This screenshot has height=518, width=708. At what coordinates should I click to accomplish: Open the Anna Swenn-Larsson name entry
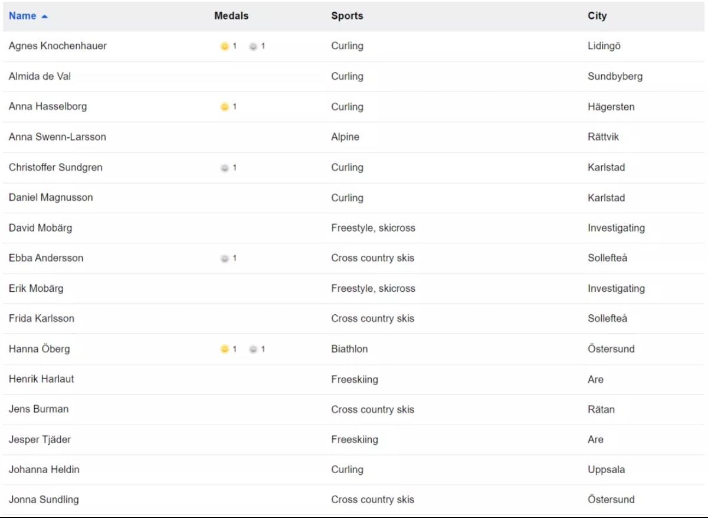tap(57, 137)
